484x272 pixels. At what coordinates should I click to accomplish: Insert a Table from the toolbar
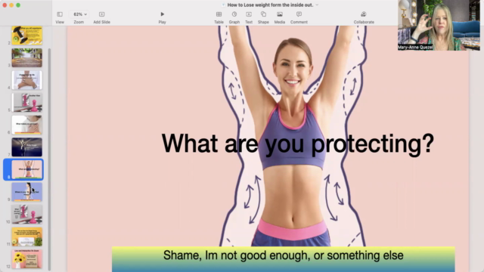coord(219,14)
